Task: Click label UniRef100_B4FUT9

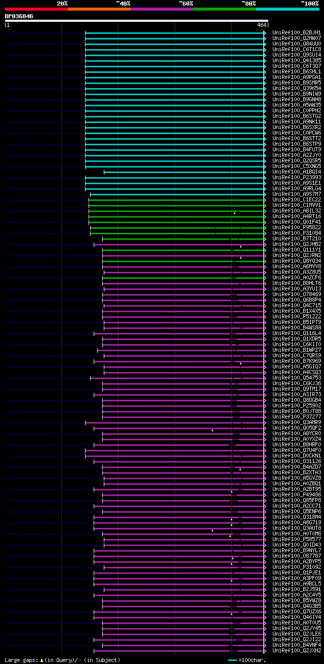Action: pos(297,149)
